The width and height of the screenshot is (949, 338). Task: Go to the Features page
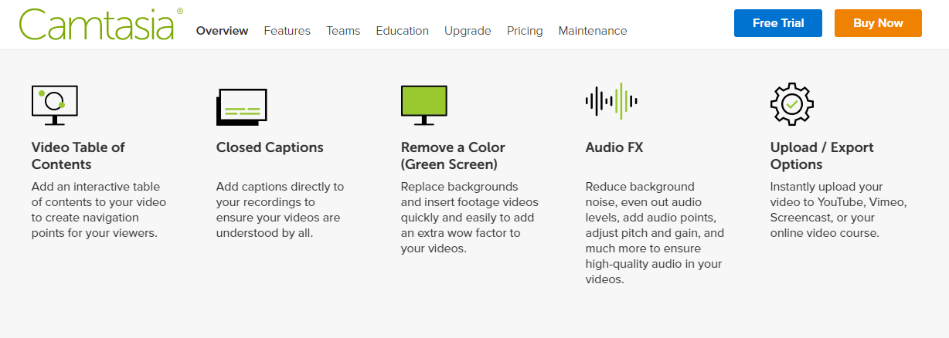(287, 31)
